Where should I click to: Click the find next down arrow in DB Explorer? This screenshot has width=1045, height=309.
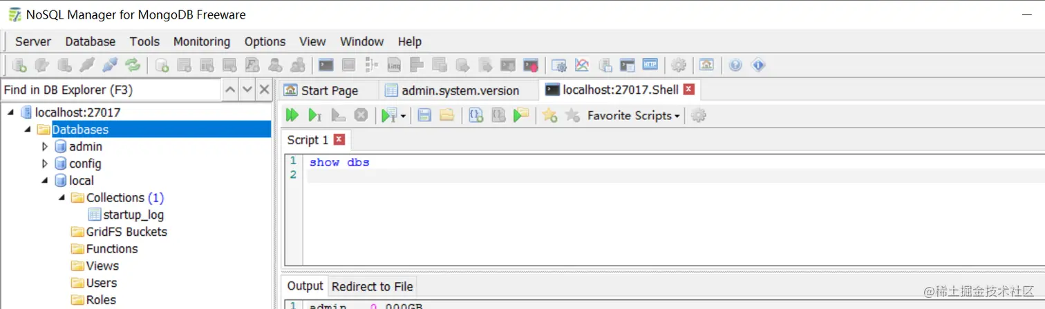pyautogui.click(x=247, y=90)
